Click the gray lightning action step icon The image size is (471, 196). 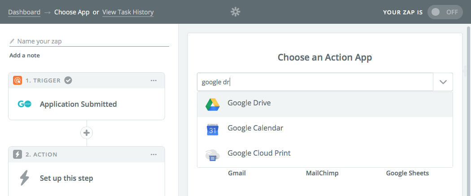pyautogui.click(x=17, y=155)
